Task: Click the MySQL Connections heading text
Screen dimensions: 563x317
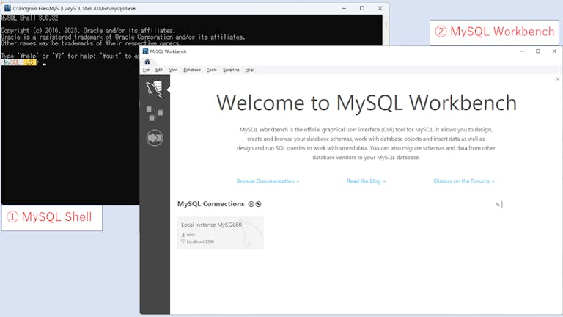Action: point(211,204)
